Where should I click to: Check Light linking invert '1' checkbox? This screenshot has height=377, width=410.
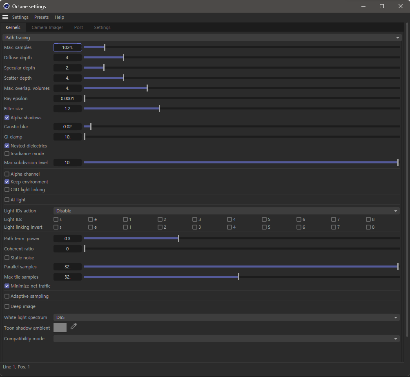point(125,227)
